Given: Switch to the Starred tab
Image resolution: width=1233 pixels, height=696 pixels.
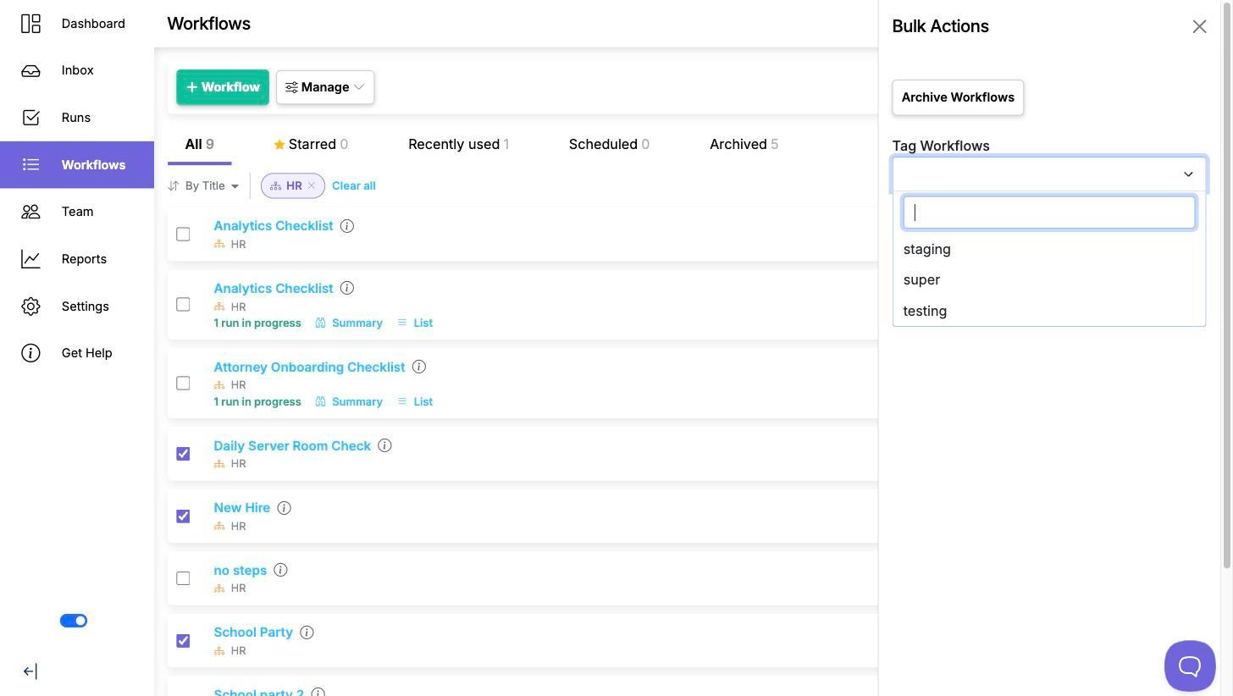Looking at the screenshot, I should (311, 144).
